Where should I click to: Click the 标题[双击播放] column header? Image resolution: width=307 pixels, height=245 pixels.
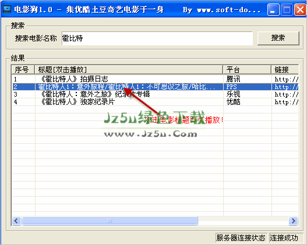click(x=129, y=70)
